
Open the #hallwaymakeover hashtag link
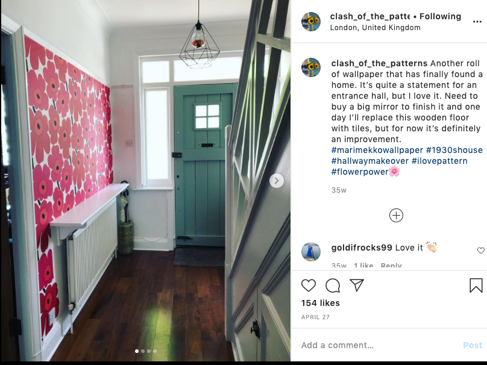[370, 161]
